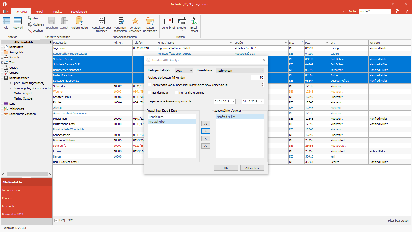Switch to the Artikel tab

[x=39, y=12]
